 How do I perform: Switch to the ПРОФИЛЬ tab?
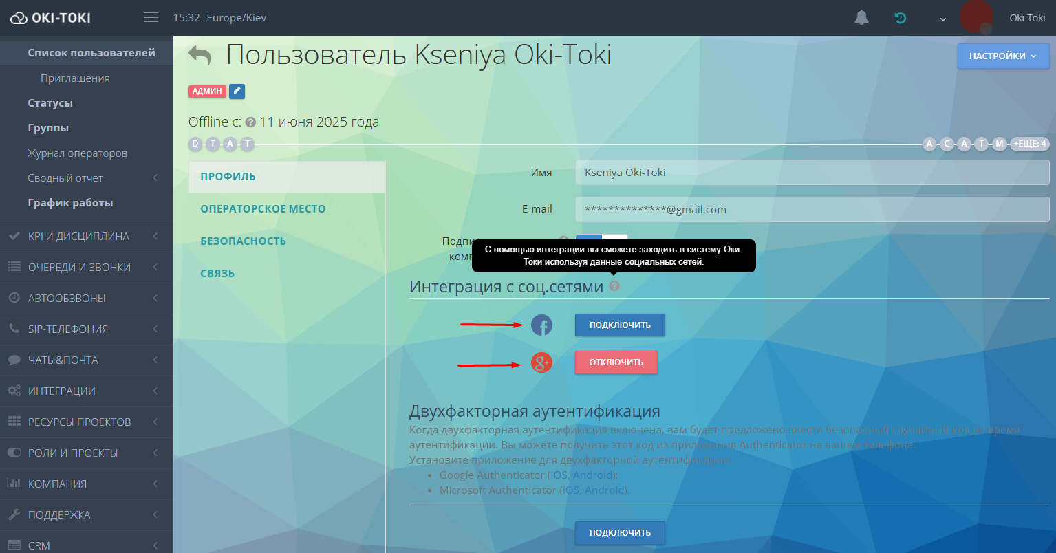point(287,177)
